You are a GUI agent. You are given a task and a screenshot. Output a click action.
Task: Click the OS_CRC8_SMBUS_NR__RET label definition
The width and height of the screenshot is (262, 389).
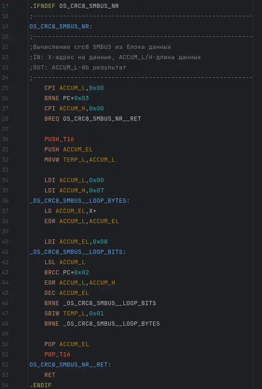(x=70, y=365)
